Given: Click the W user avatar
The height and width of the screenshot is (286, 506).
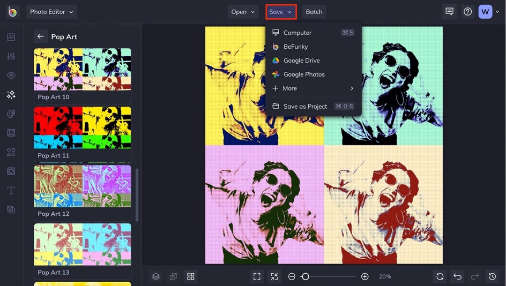Looking at the screenshot, I should 485,12.
